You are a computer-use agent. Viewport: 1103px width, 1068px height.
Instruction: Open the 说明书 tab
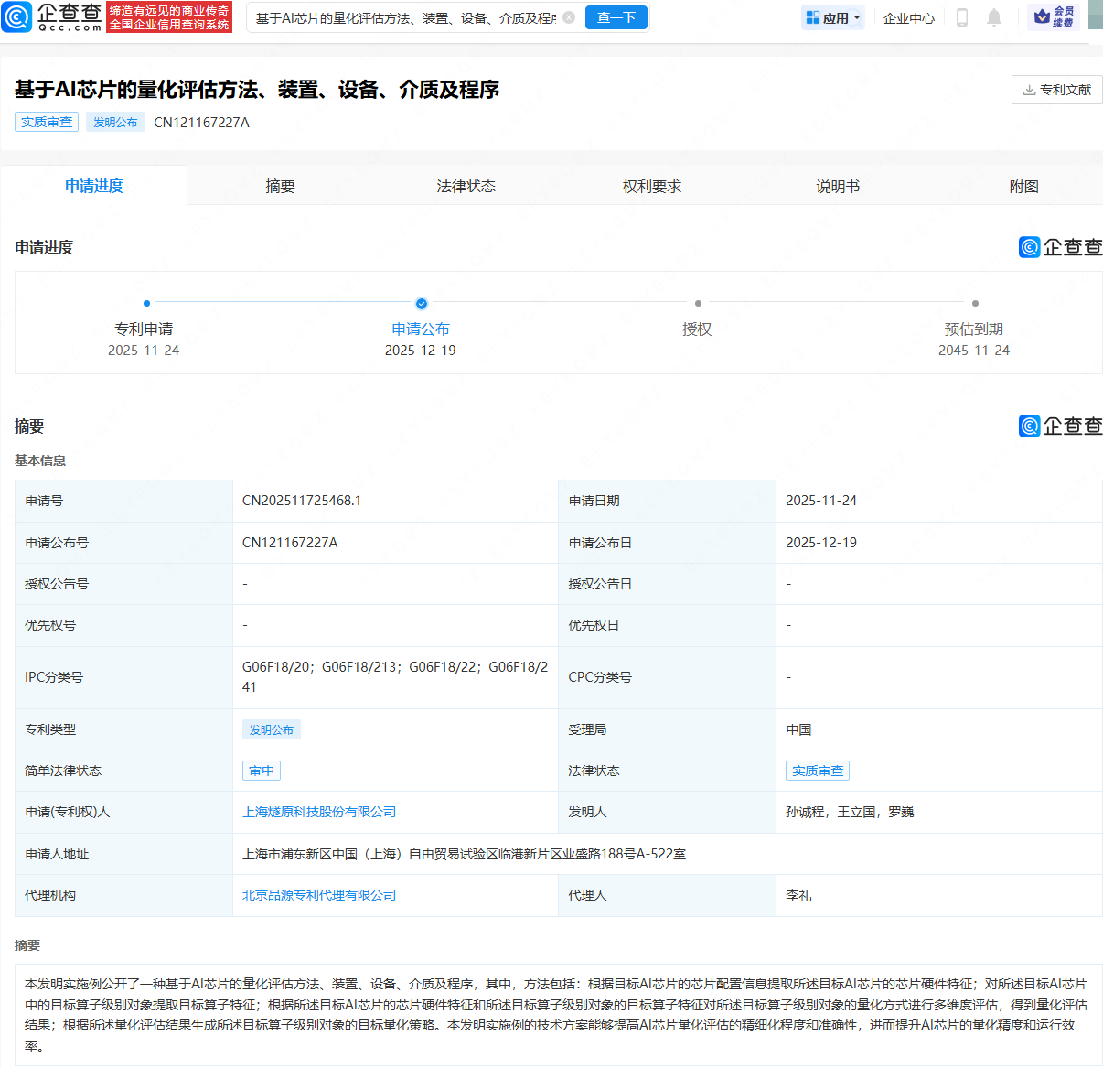pyautogui.click(x=837, y=186)
